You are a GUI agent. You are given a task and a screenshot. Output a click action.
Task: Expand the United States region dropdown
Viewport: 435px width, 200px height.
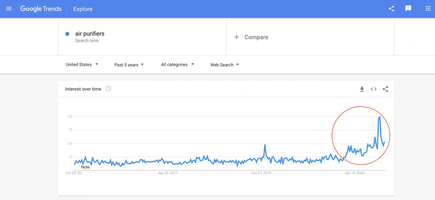click(x=82, y=64)
